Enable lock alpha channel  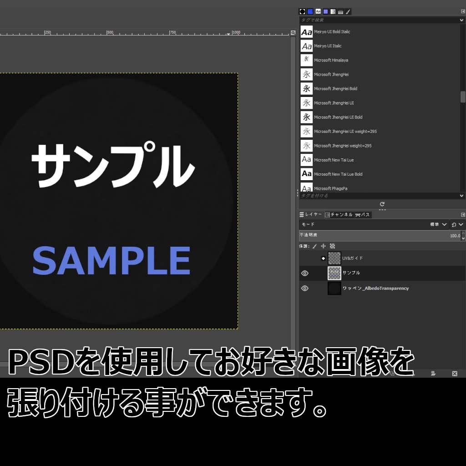(x=332, y=246)
